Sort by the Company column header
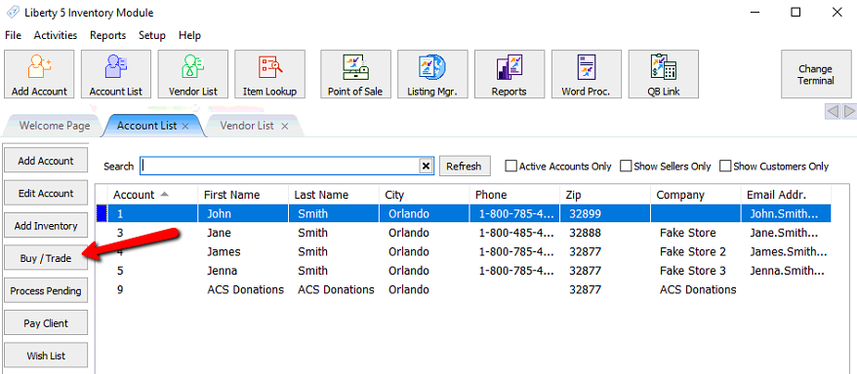This screenshot has width=857, height=374. point(696,195)
